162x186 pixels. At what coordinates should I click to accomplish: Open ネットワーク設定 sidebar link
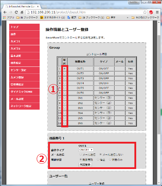pyautogui.click(x=24, y=106)
